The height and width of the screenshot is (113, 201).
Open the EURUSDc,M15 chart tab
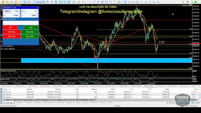point(7,86)
